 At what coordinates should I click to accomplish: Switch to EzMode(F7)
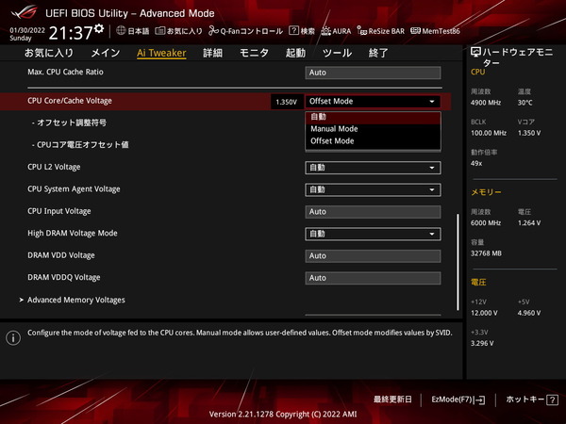pos(458,400)
